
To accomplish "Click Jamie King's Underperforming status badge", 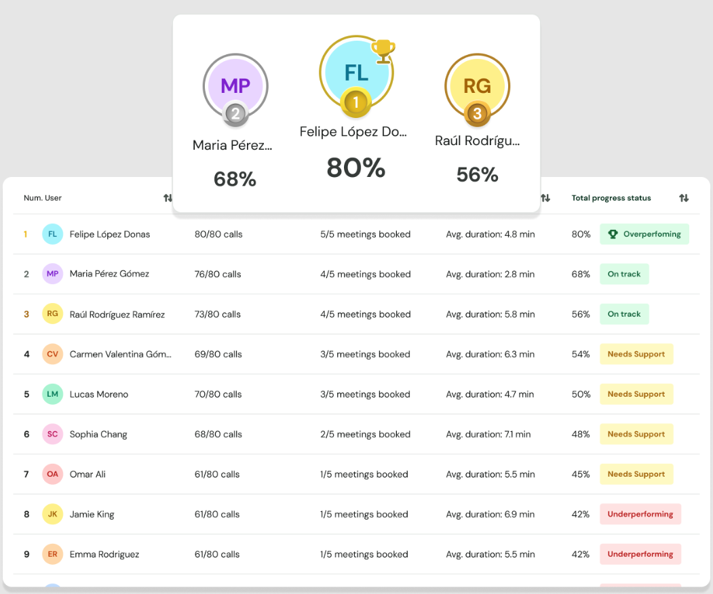I will tap(640, 514).
